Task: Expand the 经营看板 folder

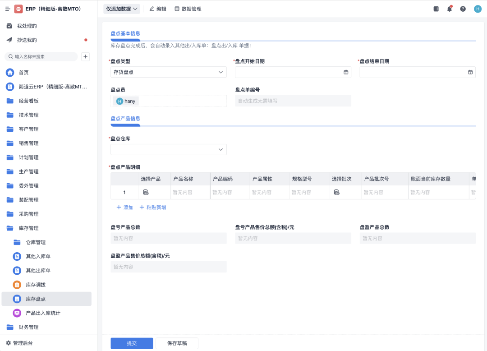Action: [x=46, y=101]
